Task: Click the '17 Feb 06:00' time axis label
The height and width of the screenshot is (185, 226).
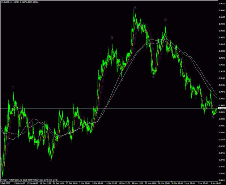Action: tap(32, 183)
